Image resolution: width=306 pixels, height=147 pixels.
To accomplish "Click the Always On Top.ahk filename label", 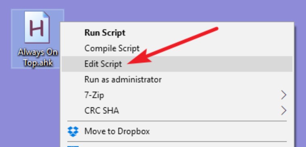I will click(x=38, y=58).
